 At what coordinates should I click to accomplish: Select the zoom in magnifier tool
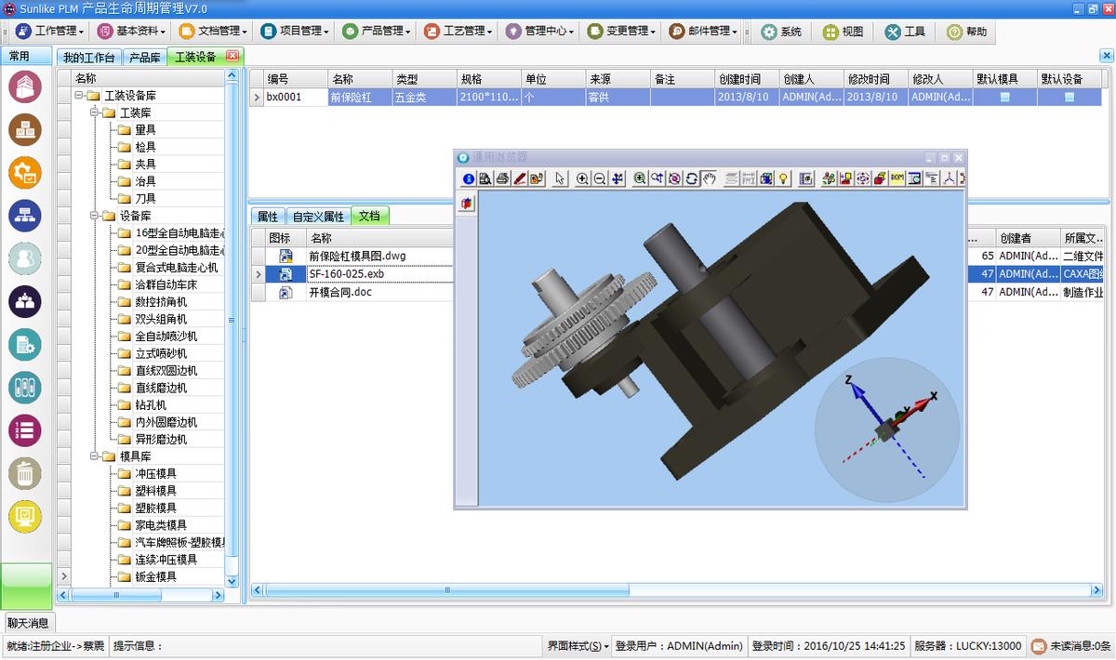582,178
